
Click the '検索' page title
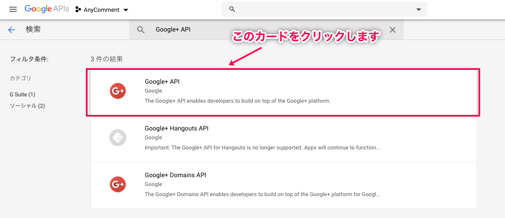[x=33, y=29]
